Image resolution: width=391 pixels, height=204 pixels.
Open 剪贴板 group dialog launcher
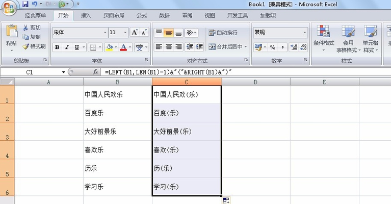tap(45, 60)
